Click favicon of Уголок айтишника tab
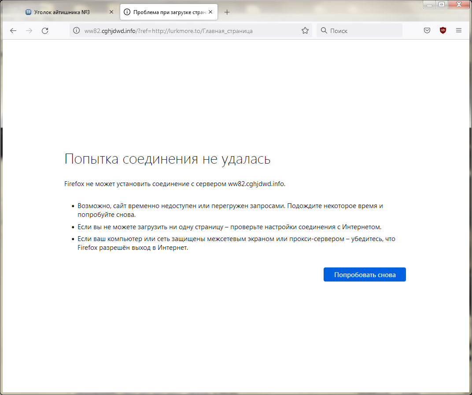 28,12
